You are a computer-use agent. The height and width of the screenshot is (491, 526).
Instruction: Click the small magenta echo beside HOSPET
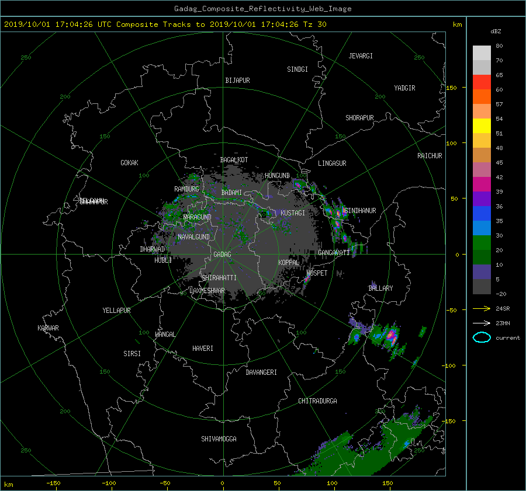[x=307, y=279]
